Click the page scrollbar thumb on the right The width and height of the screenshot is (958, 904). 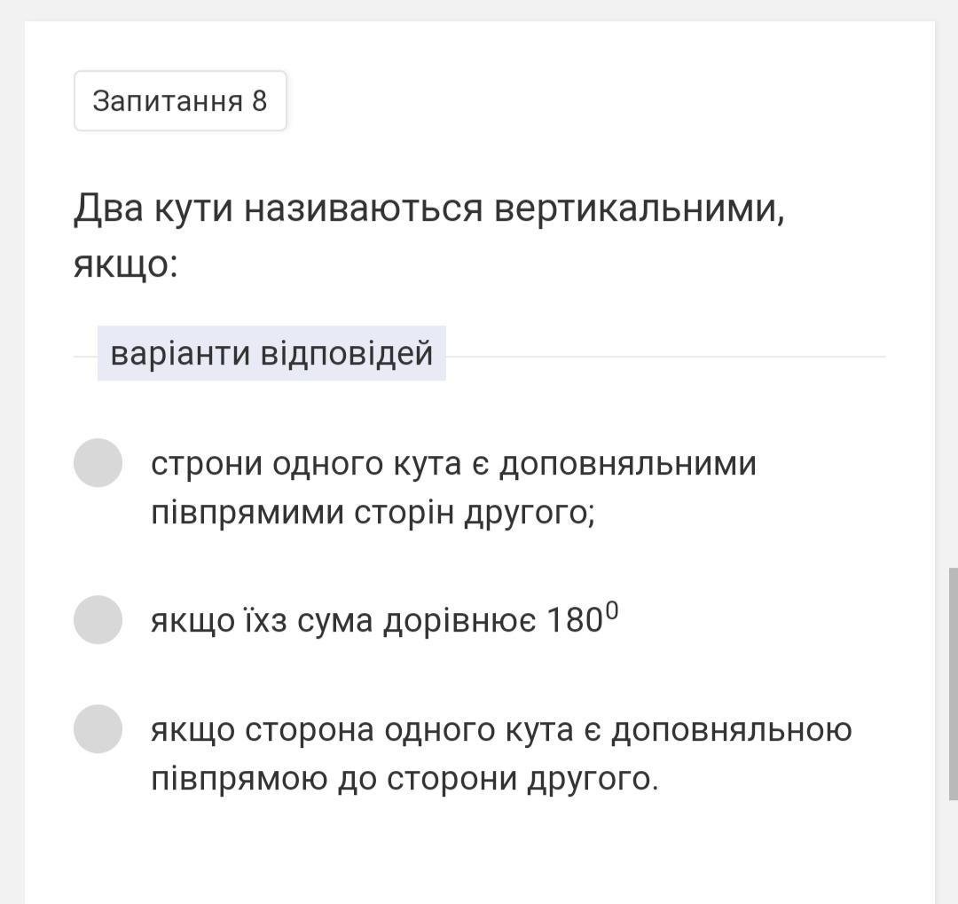[x=953, y=683]
